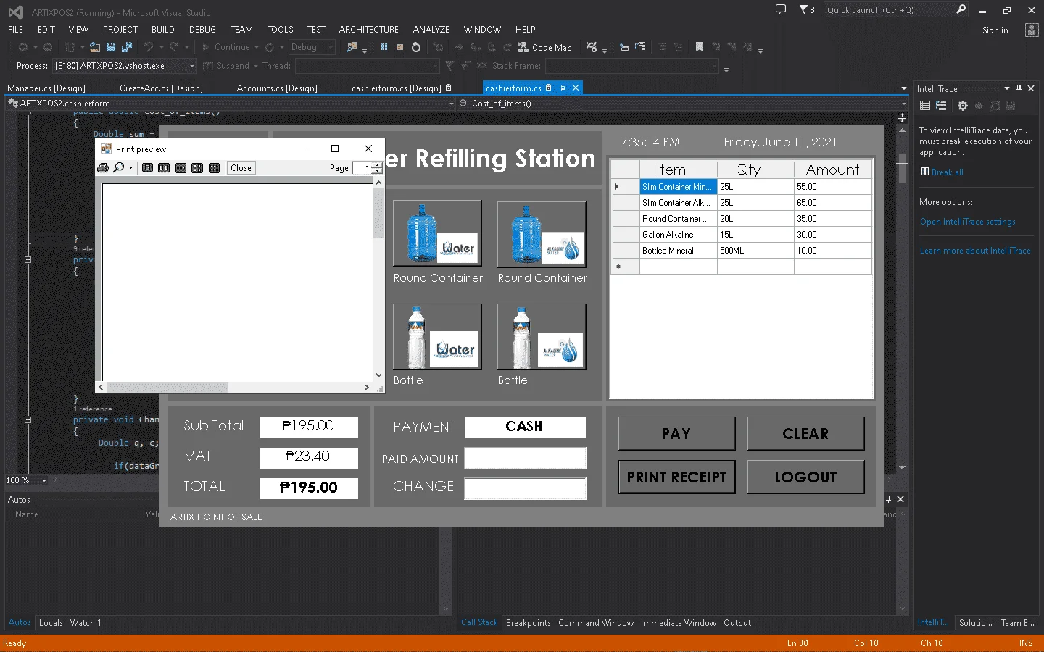The image size is (1044, 652).
Task: Click the PRINT RECEIPT button
Action: [676, 477]
